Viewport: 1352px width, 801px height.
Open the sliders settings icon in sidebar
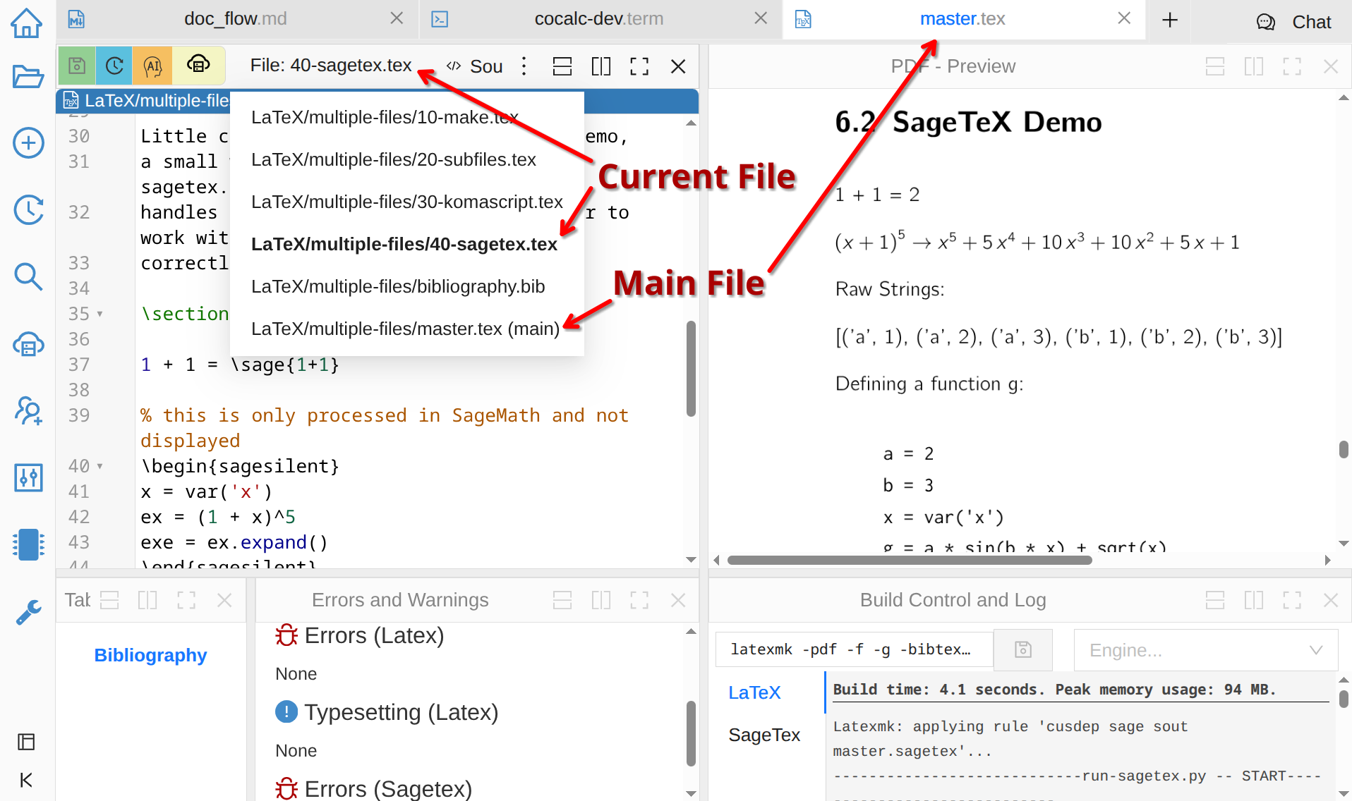coord(28,477)
